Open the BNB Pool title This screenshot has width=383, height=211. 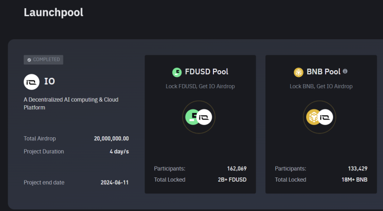pyautogui.click(x=323, y=72)
